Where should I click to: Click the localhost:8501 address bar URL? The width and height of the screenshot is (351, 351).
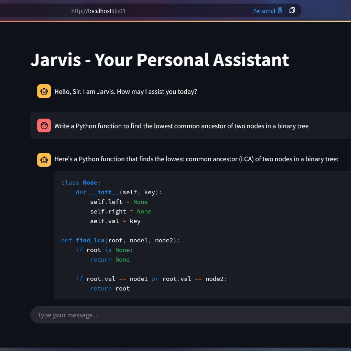pyautogui.click(x=98, y=11)
